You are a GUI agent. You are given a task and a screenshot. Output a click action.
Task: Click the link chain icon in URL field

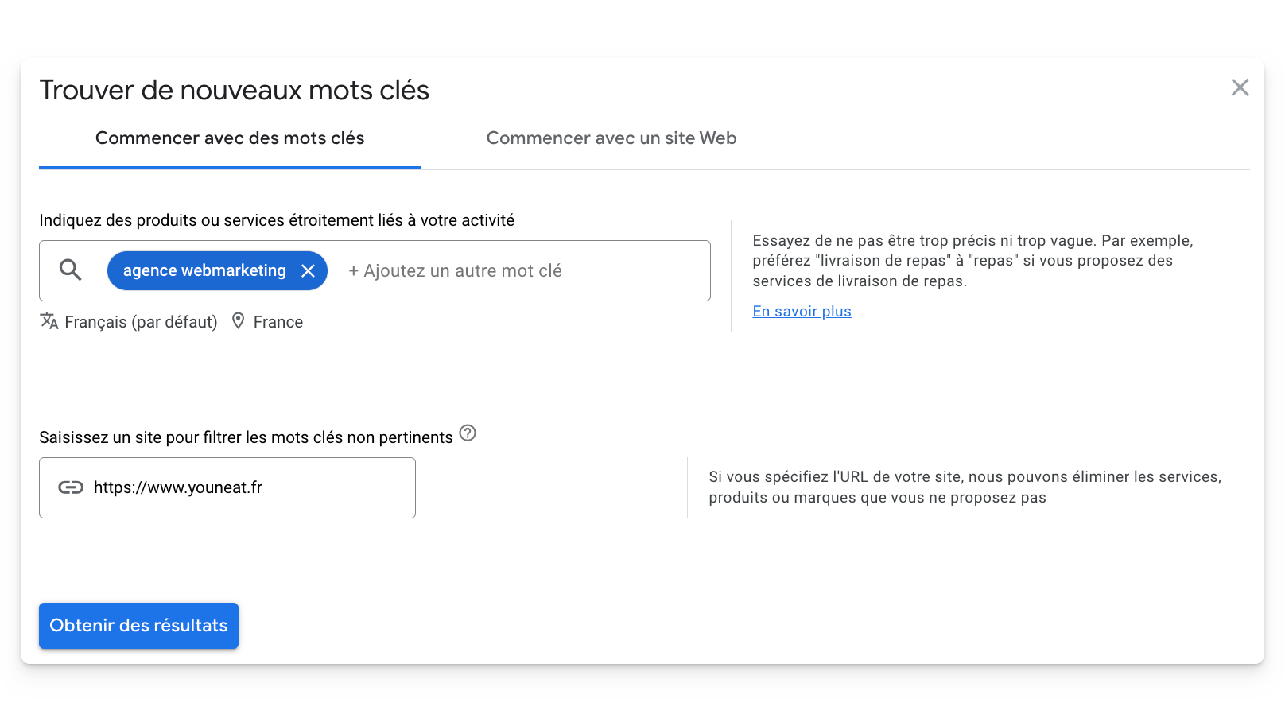pyautogui.click(x=71, y=487)
